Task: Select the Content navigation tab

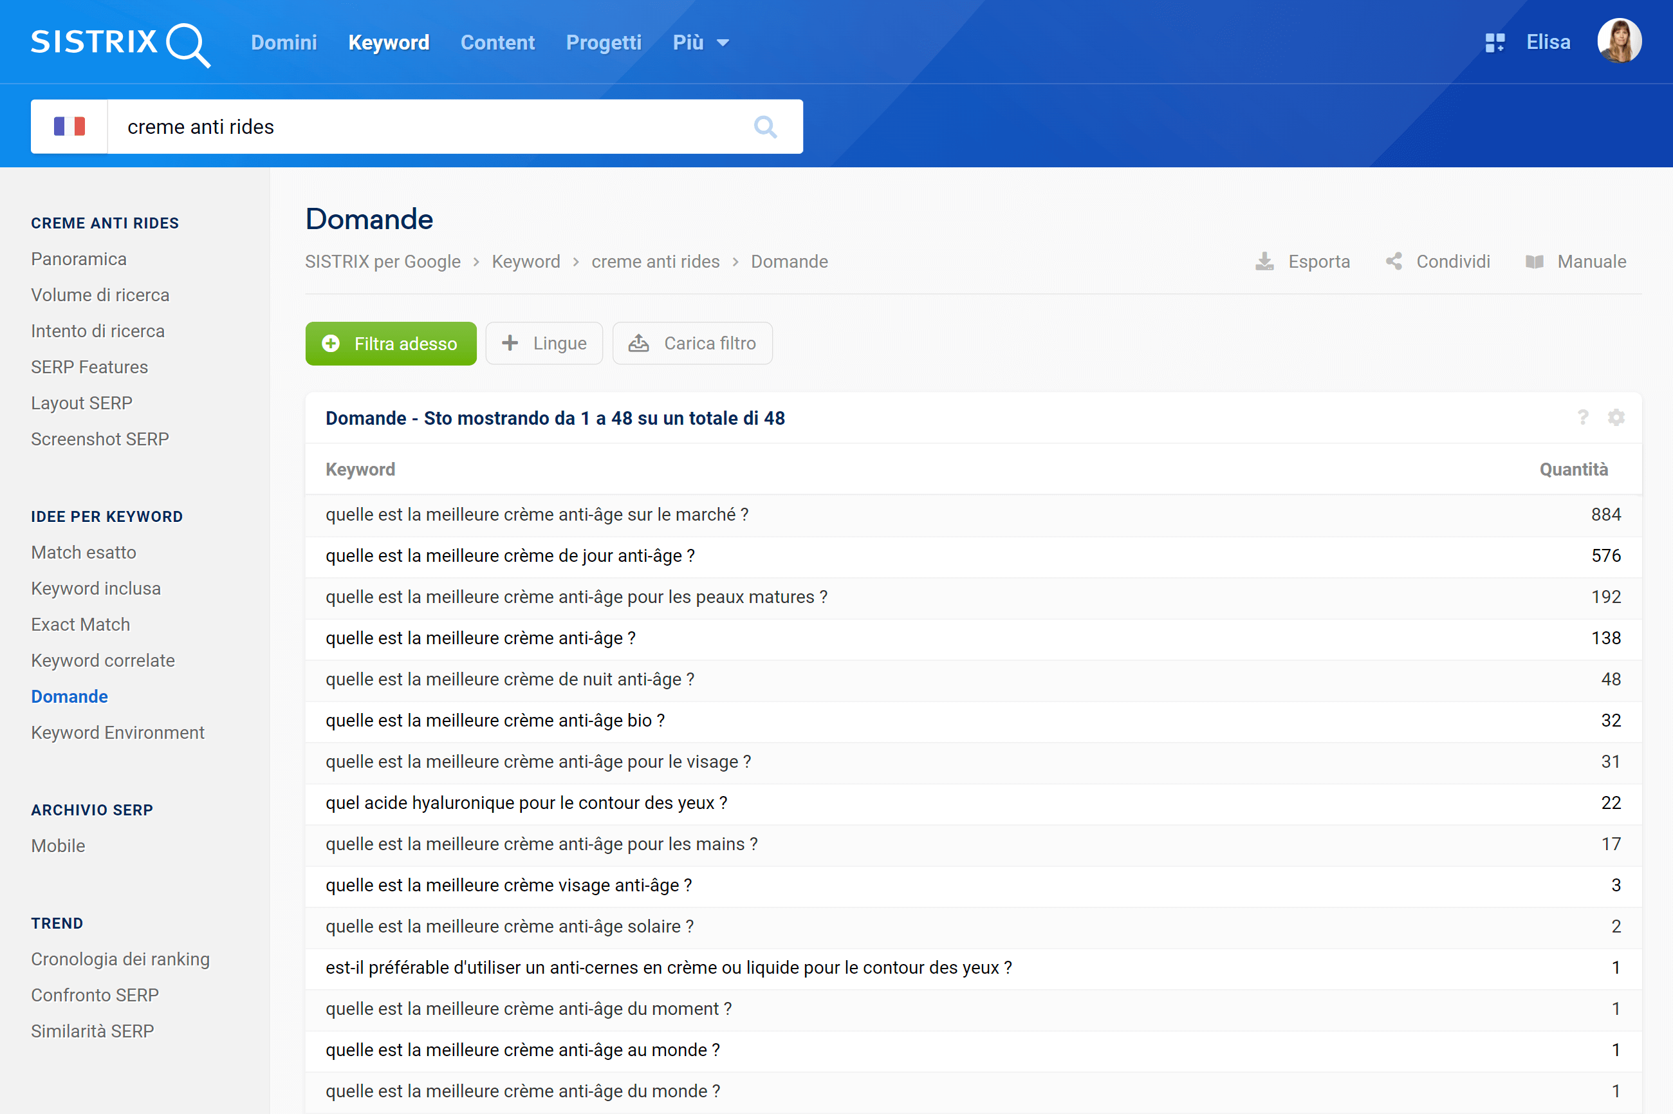Action: (x=496, y=42)
